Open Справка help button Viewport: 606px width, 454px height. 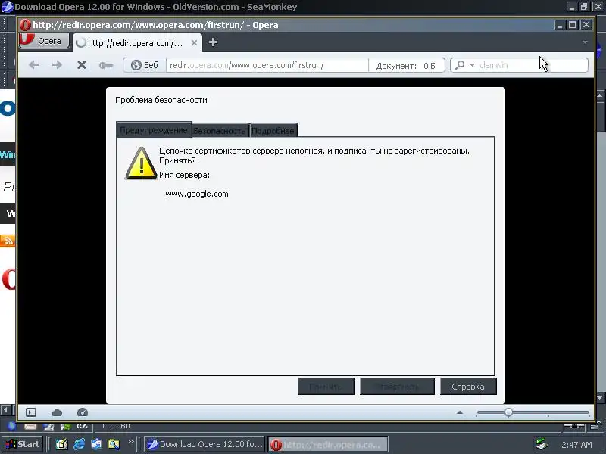(x=468, y=387)
